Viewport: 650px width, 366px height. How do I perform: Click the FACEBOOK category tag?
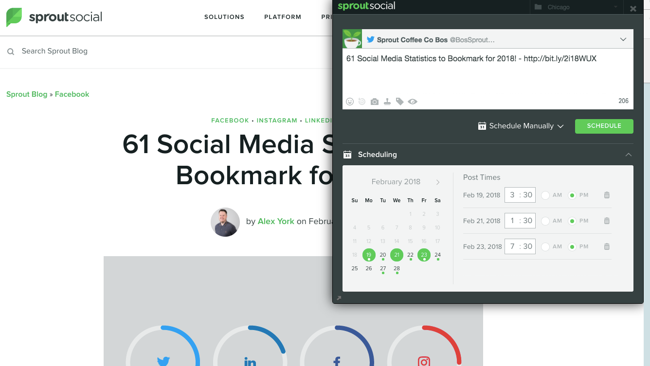coord(230,121)
